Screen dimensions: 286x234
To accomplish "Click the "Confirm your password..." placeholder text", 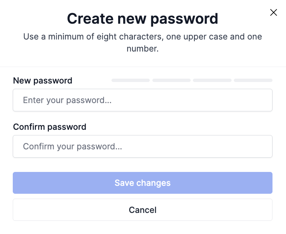I will 72,146.
